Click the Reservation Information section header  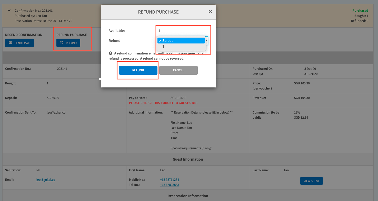click(188, 196)
